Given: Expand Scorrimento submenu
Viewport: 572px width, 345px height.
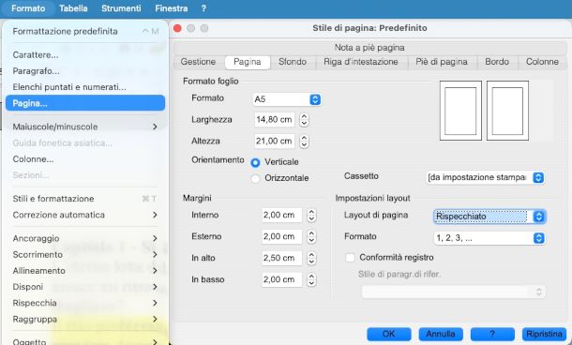Looking at the screenshot, I should tap(85, 255).
